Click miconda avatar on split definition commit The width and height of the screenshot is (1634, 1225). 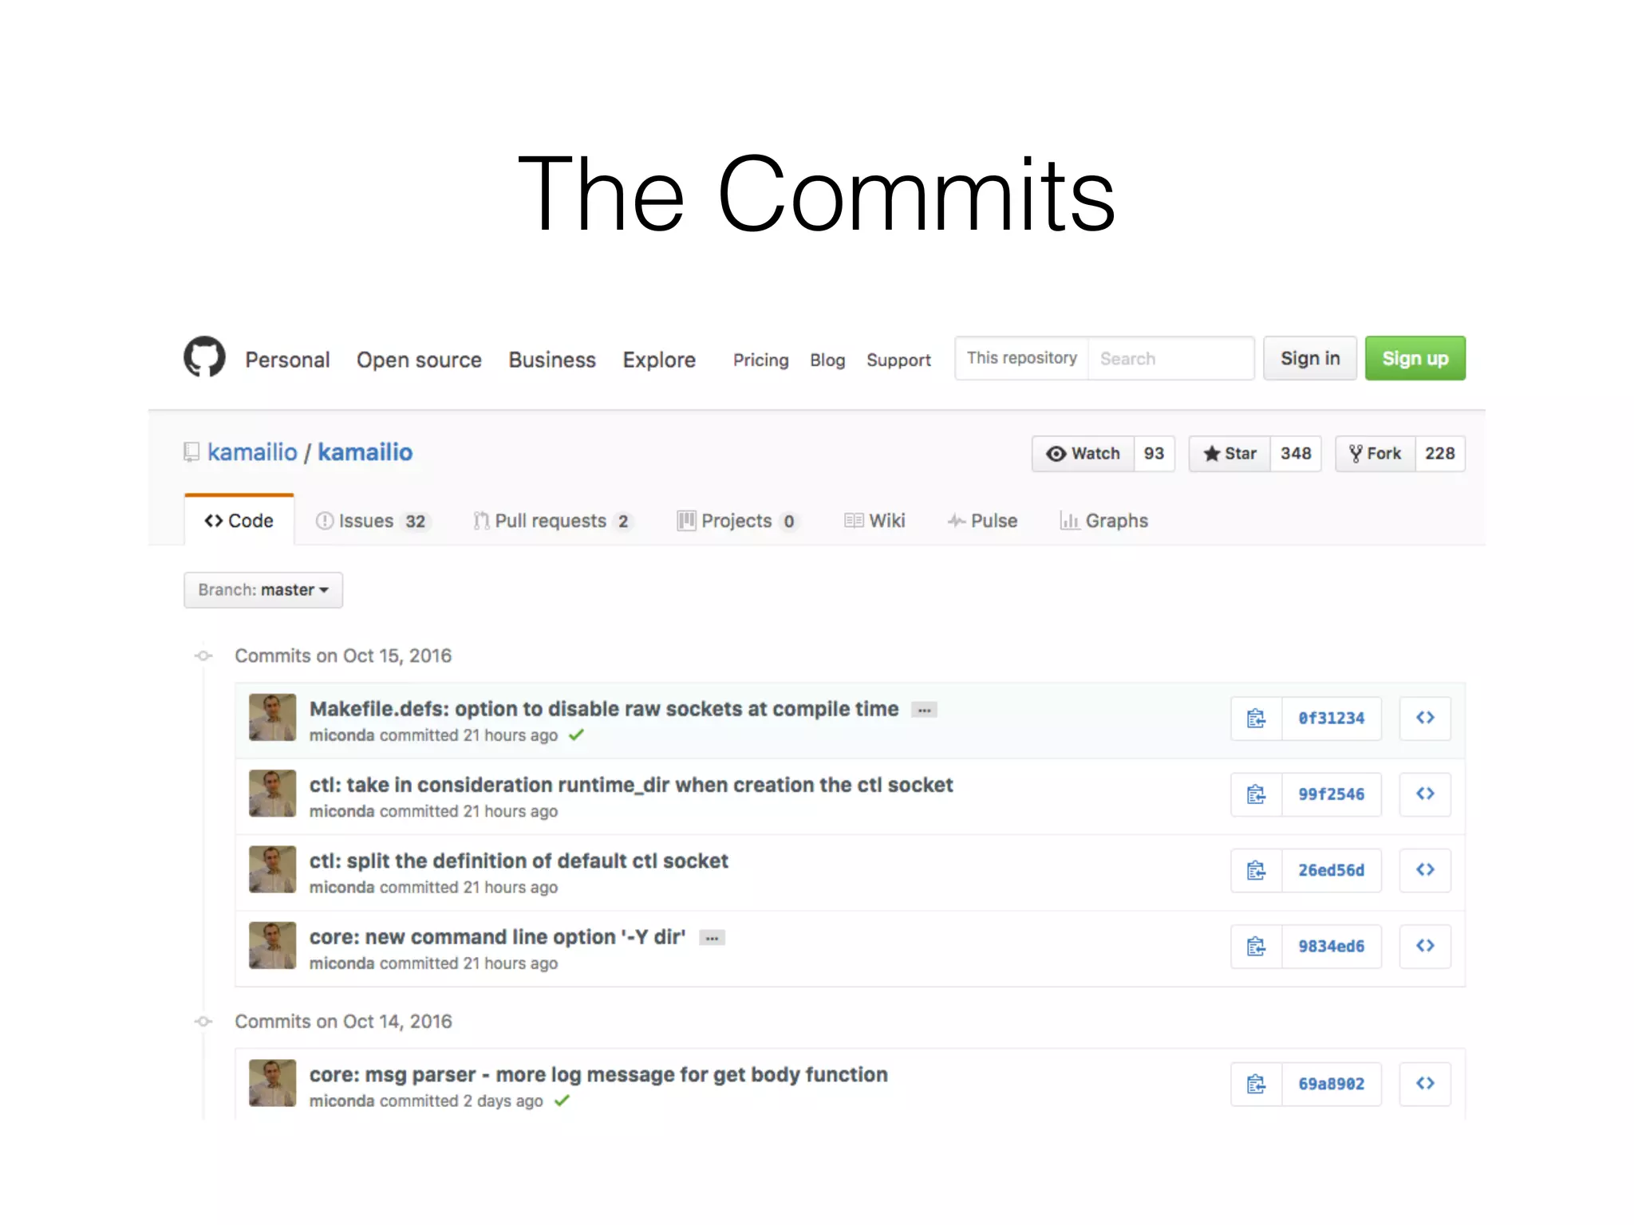tap(272, 869)
